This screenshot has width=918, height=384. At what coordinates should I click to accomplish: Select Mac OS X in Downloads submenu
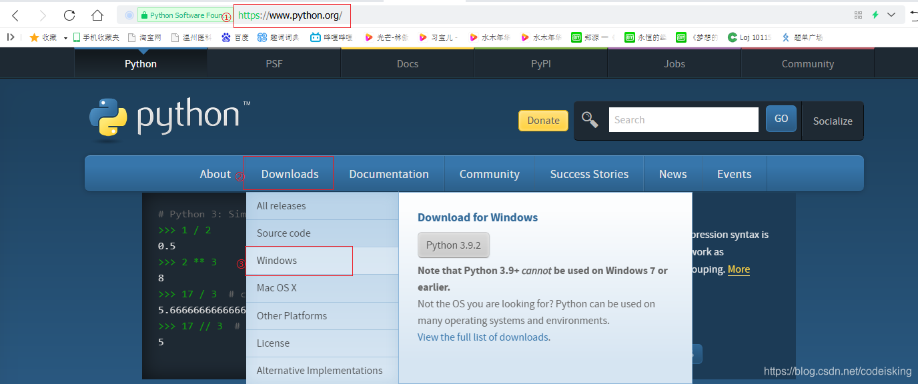pos(322,288)
